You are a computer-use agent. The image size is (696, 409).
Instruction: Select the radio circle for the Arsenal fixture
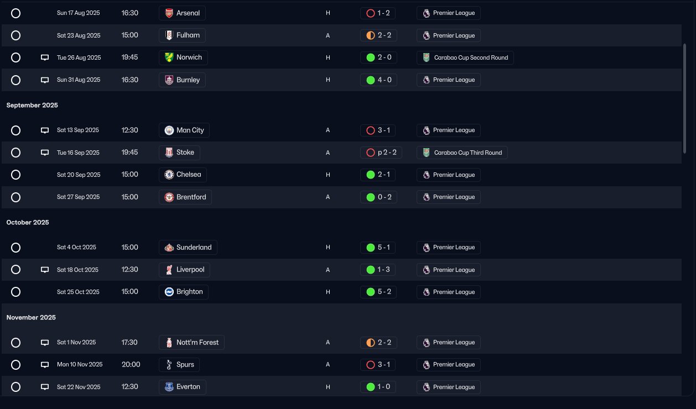(x=15, y=13)
